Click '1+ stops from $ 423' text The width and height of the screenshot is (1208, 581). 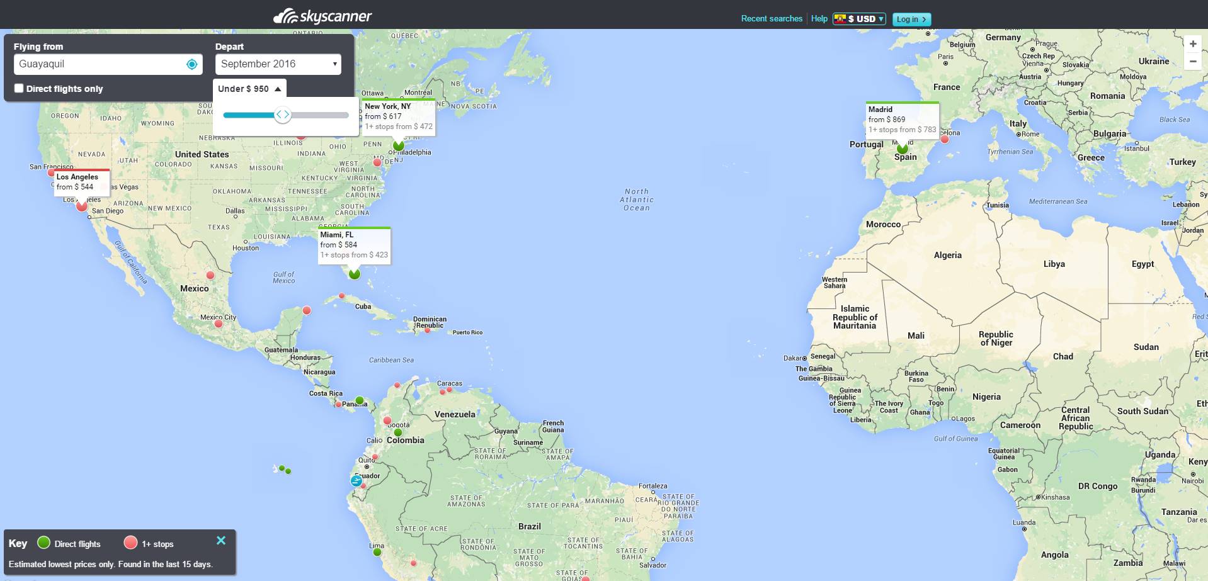354,255
